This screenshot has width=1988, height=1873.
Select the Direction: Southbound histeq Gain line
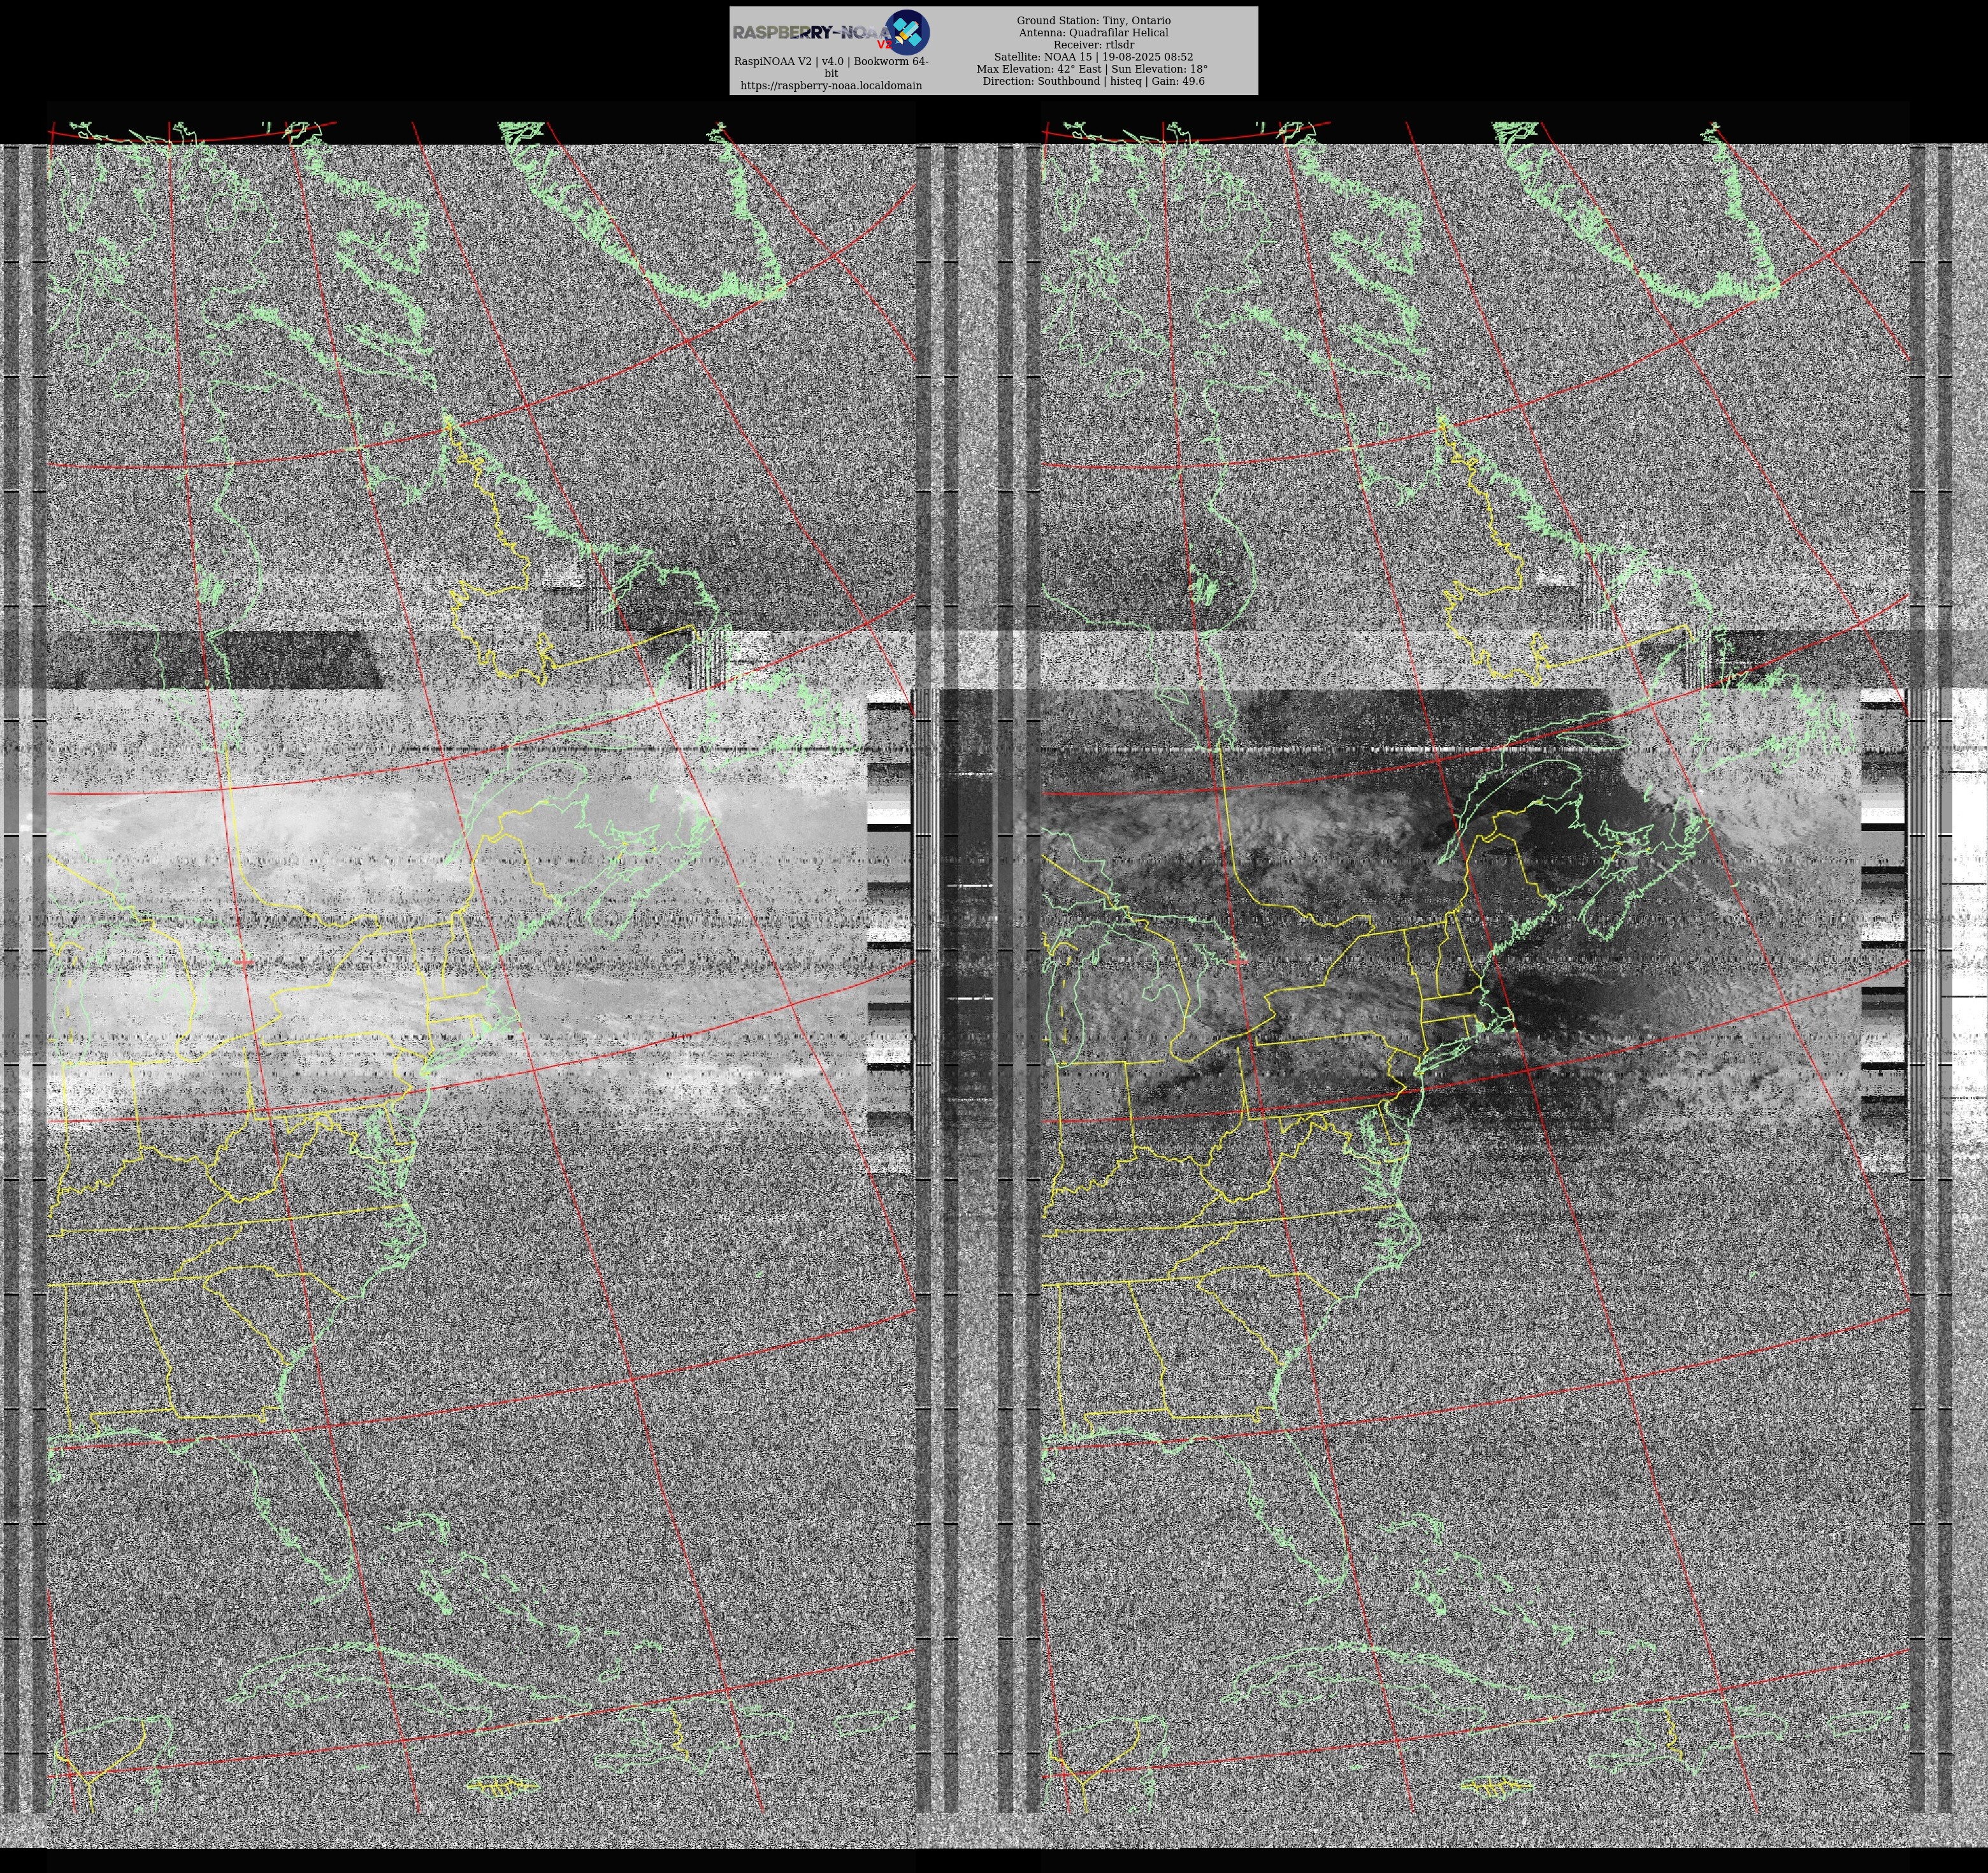pyautogui.click(x=1093, y=81)
